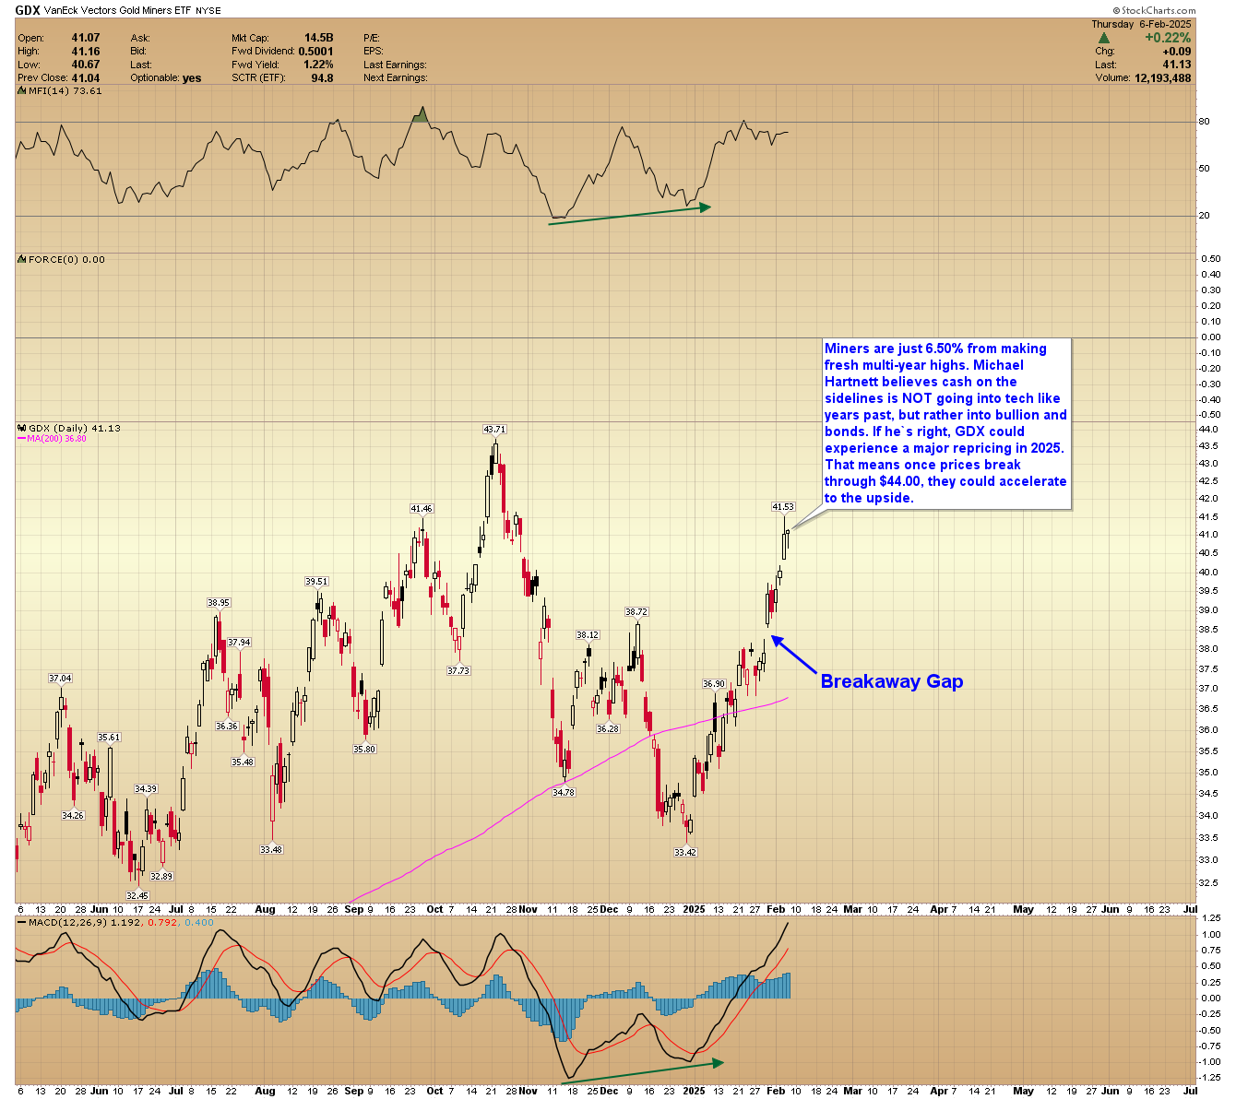Click the 35.61 price label
1236x1099 pixels.
click(x=109, y=737)
